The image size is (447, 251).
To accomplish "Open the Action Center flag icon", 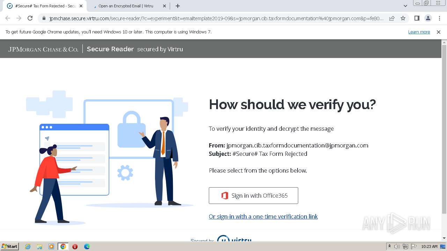I will (413, 246).
